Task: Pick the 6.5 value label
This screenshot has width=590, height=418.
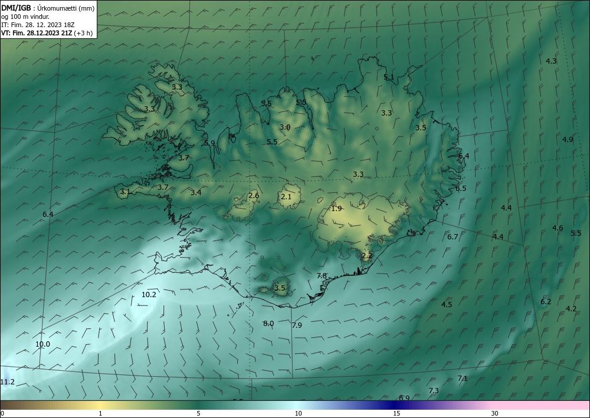Action: (x=461, y=188)
